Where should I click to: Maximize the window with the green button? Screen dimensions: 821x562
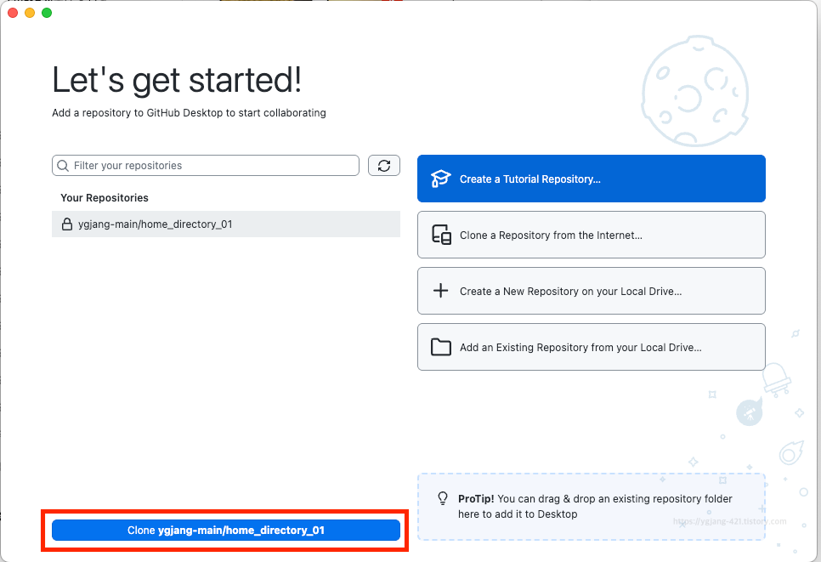click(47, 13)
